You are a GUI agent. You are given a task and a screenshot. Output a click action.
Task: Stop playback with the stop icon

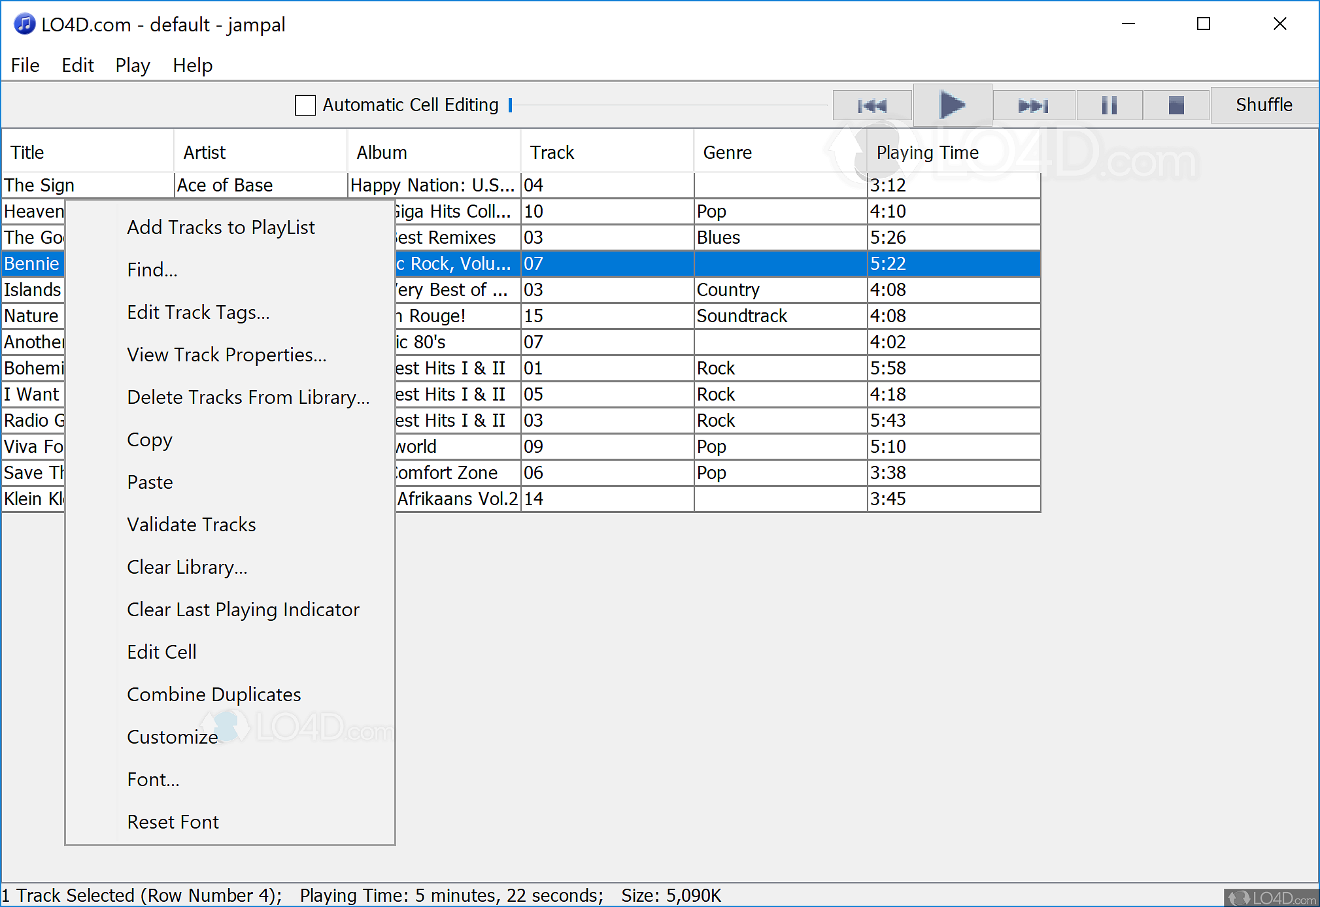click(1176, 105)
